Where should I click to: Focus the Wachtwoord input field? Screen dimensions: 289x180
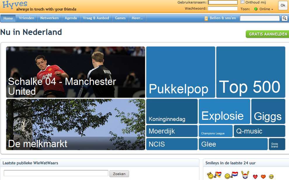(223, 8)
